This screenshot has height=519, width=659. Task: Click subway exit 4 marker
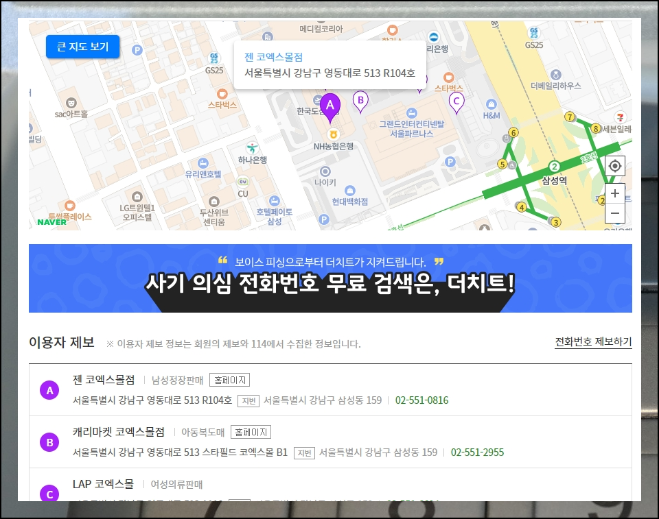pos(522,207)
